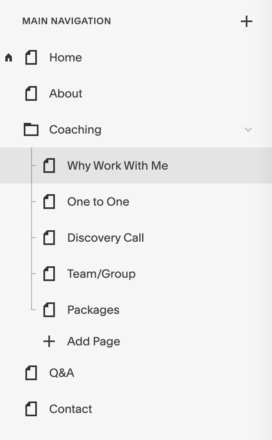272x440 pixels.
Task: Open the One to One page
Action: point(136,202)
